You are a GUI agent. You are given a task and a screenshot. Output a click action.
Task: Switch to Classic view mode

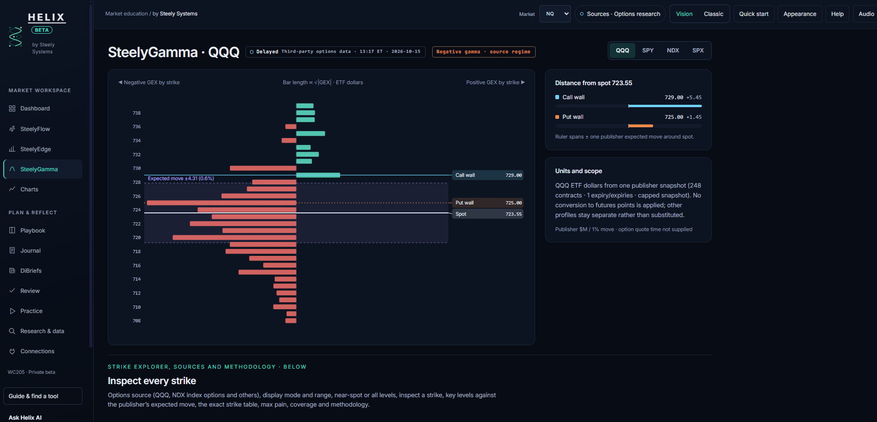713,14
